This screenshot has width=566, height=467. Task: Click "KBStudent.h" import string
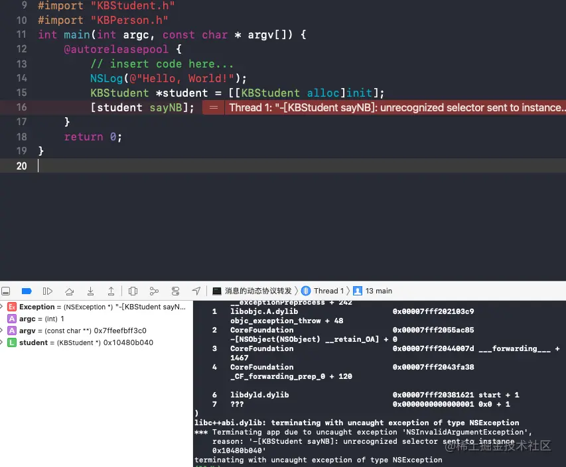pyautogui.click(x=133, y=6)
